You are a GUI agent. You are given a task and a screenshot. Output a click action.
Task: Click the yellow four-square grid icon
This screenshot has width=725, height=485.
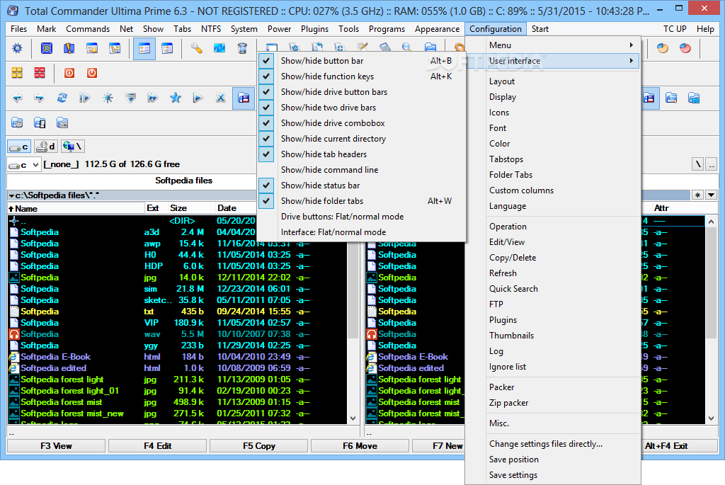click(x=17, y=73)
